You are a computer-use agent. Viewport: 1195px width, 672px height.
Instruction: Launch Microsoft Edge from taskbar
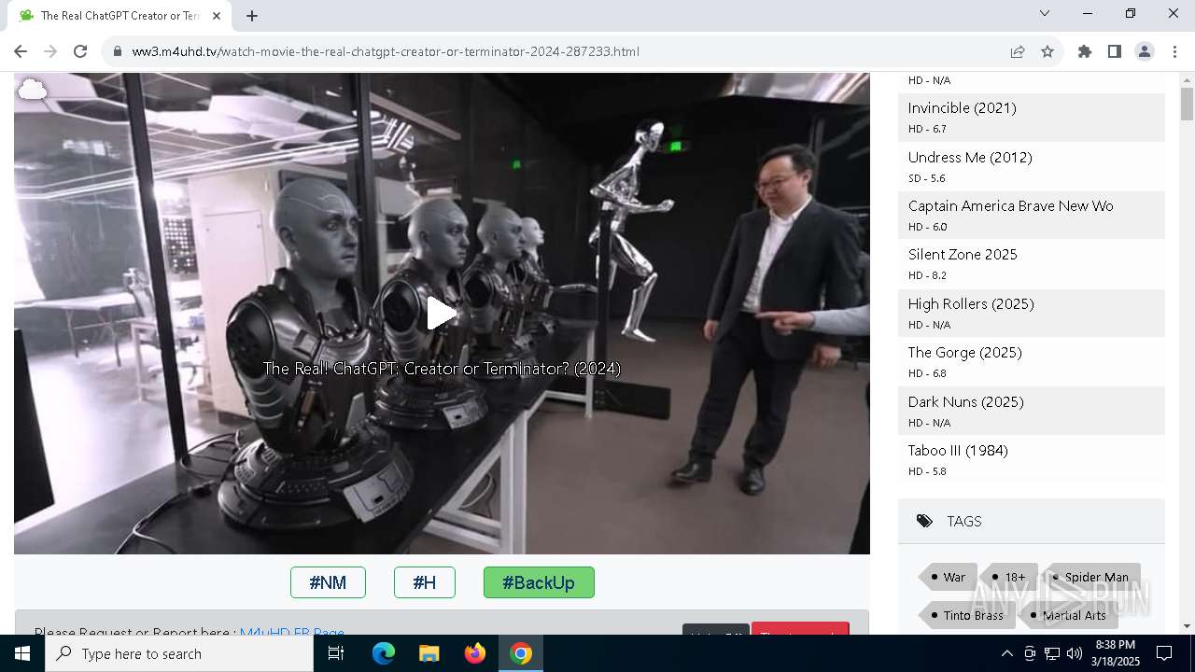click(384, 653)
